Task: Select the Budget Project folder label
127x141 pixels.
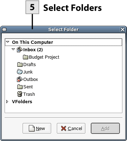Action: point(44,57)
